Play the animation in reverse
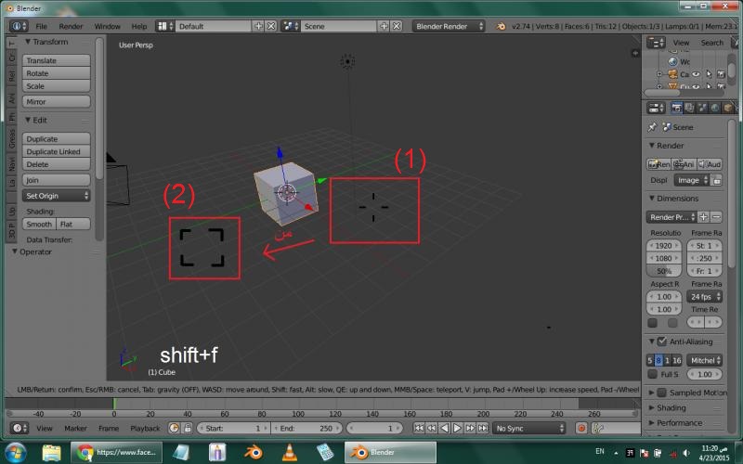743x464 pixels. click(x=444, y=428)
